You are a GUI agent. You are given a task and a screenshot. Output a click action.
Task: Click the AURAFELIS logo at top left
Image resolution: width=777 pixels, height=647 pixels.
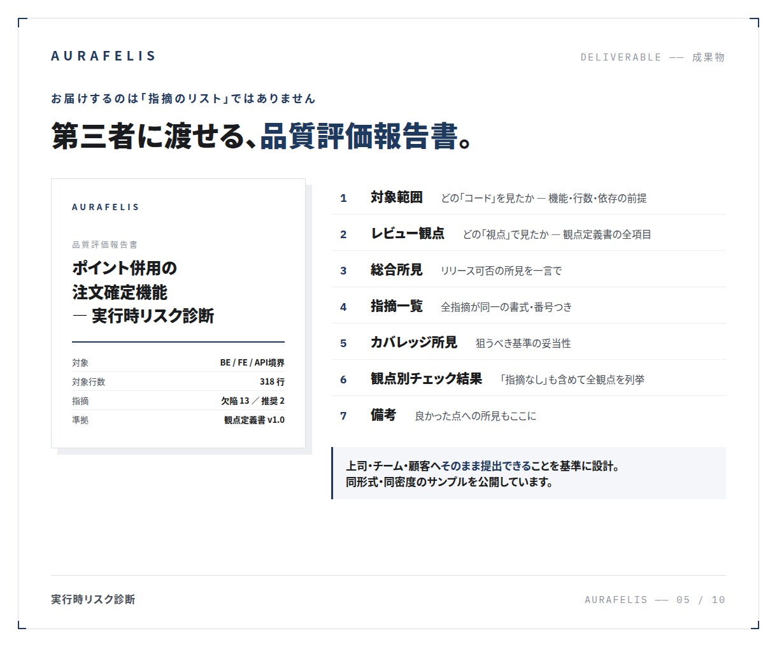click(x=103, y=56)
